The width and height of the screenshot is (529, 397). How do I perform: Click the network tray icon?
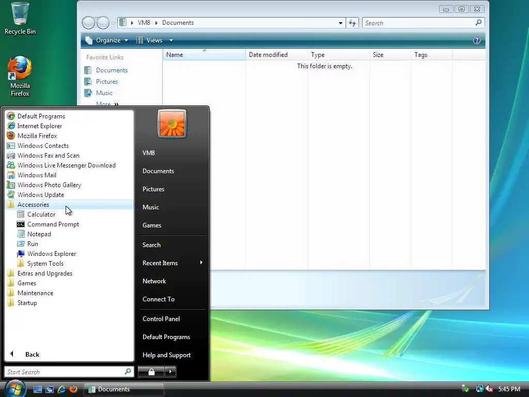point(479,389)
